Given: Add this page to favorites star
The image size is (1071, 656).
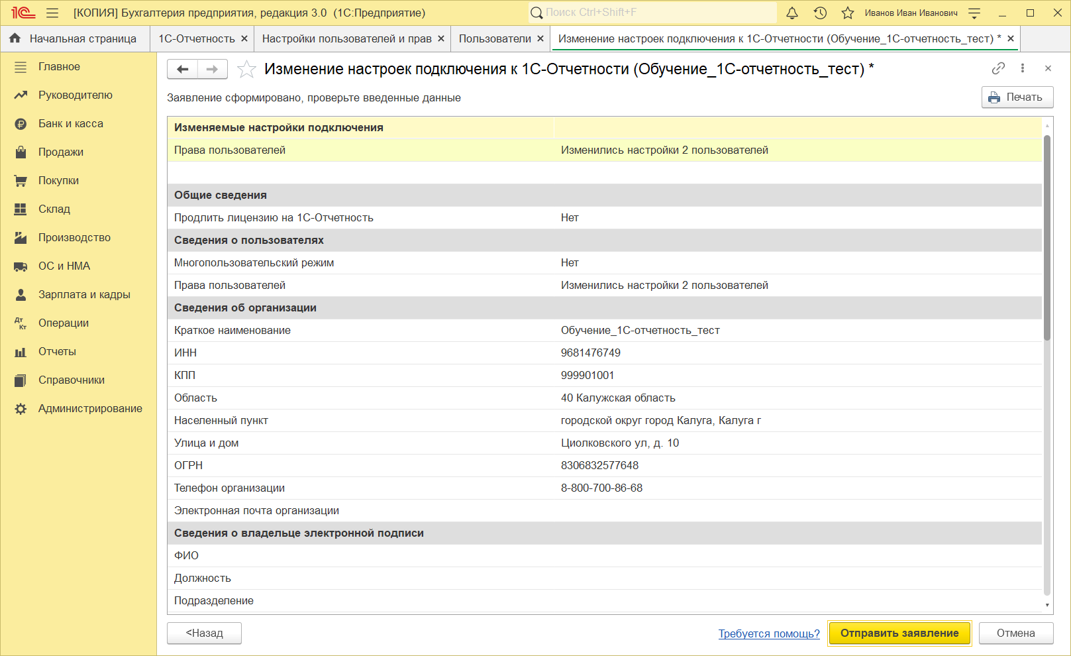Looking at the screenshot, I should pyautogui.click(x=246, y=69).
